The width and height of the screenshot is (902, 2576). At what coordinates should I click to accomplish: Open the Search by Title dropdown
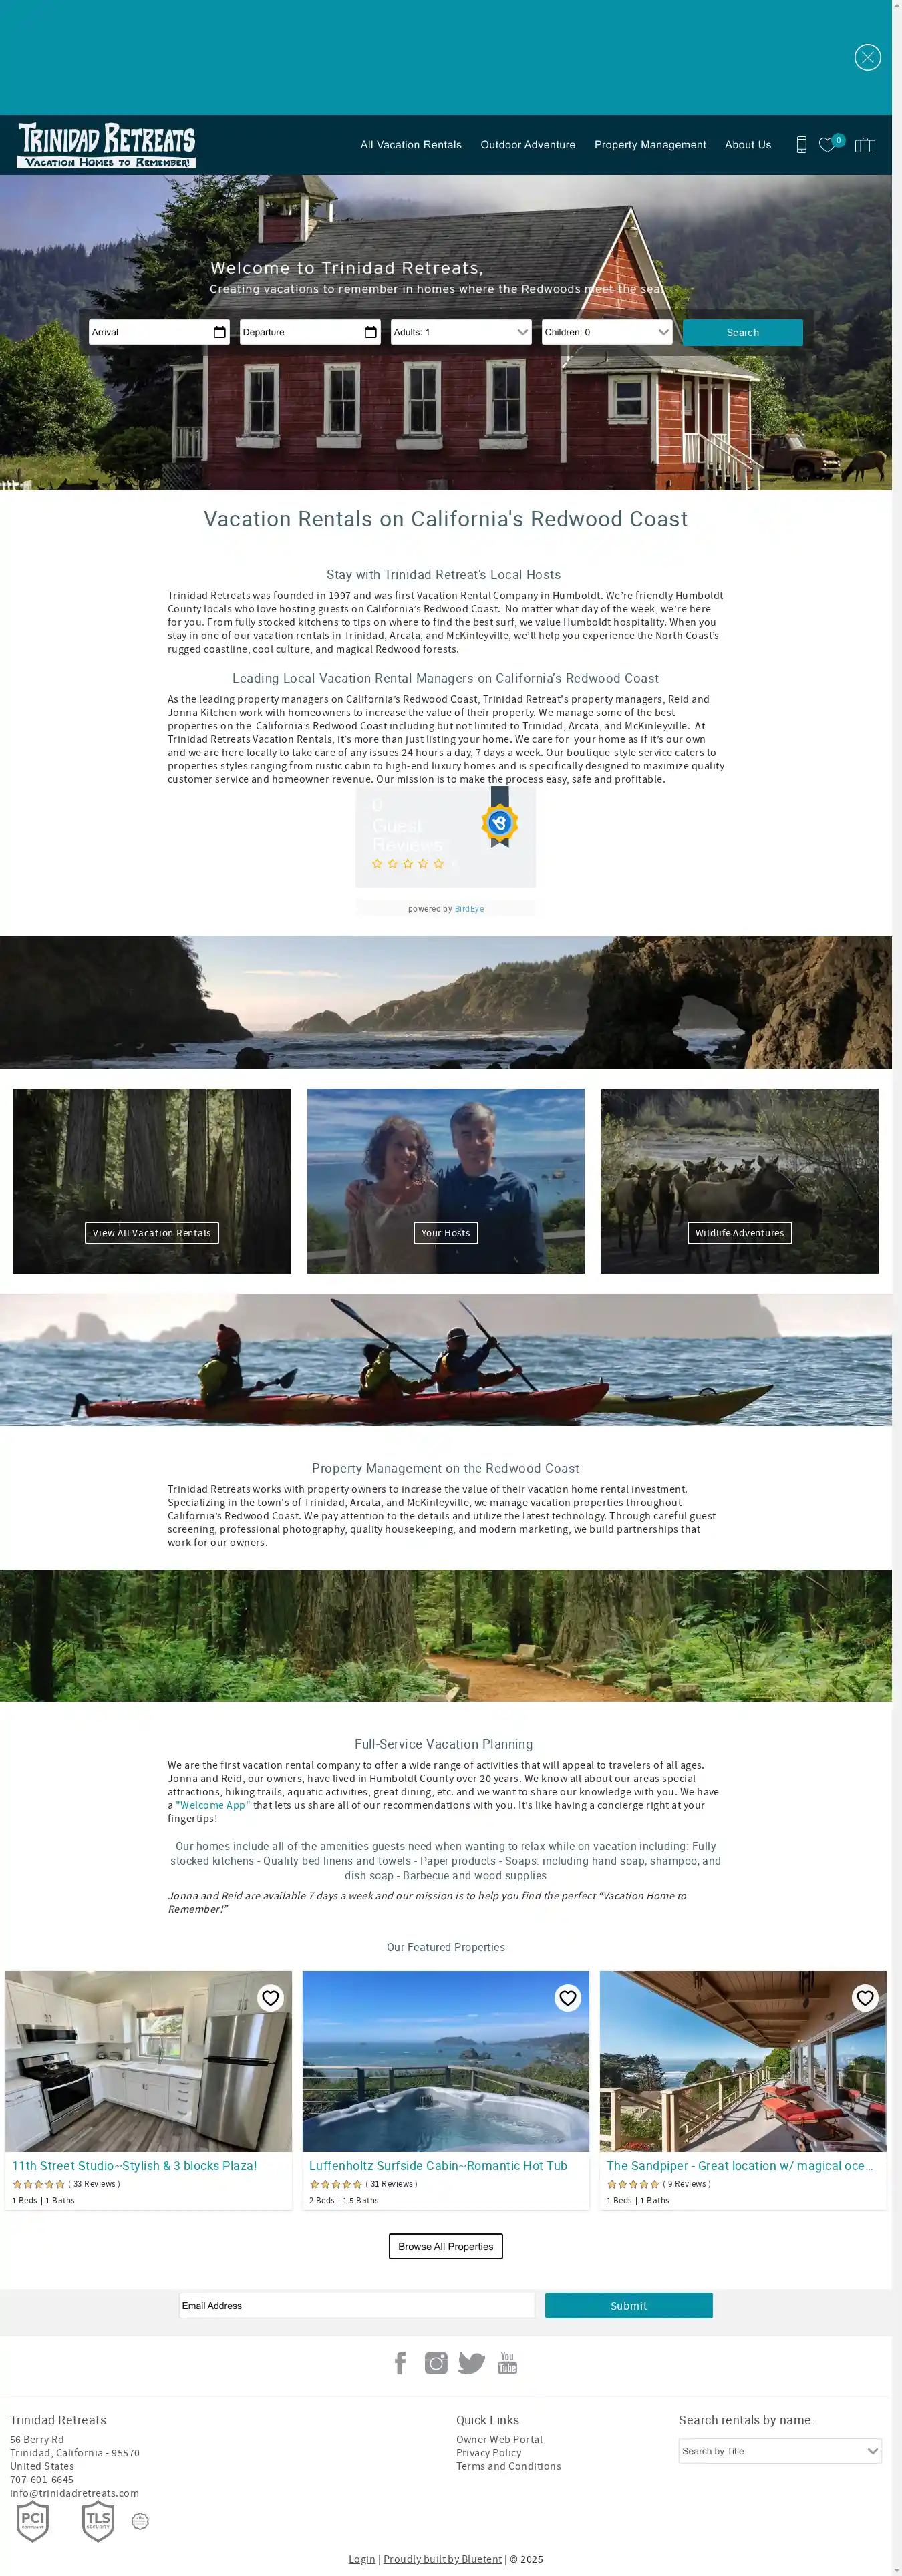[780, 2451]
